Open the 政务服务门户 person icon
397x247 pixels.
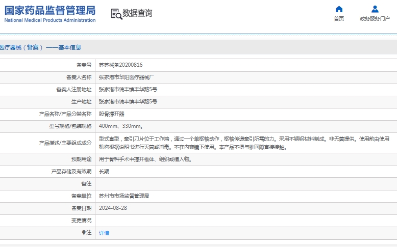point(375,9)
